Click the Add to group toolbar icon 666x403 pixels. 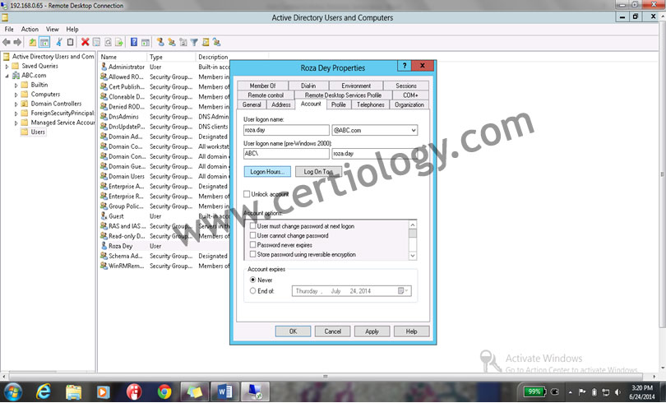[216, 42]
